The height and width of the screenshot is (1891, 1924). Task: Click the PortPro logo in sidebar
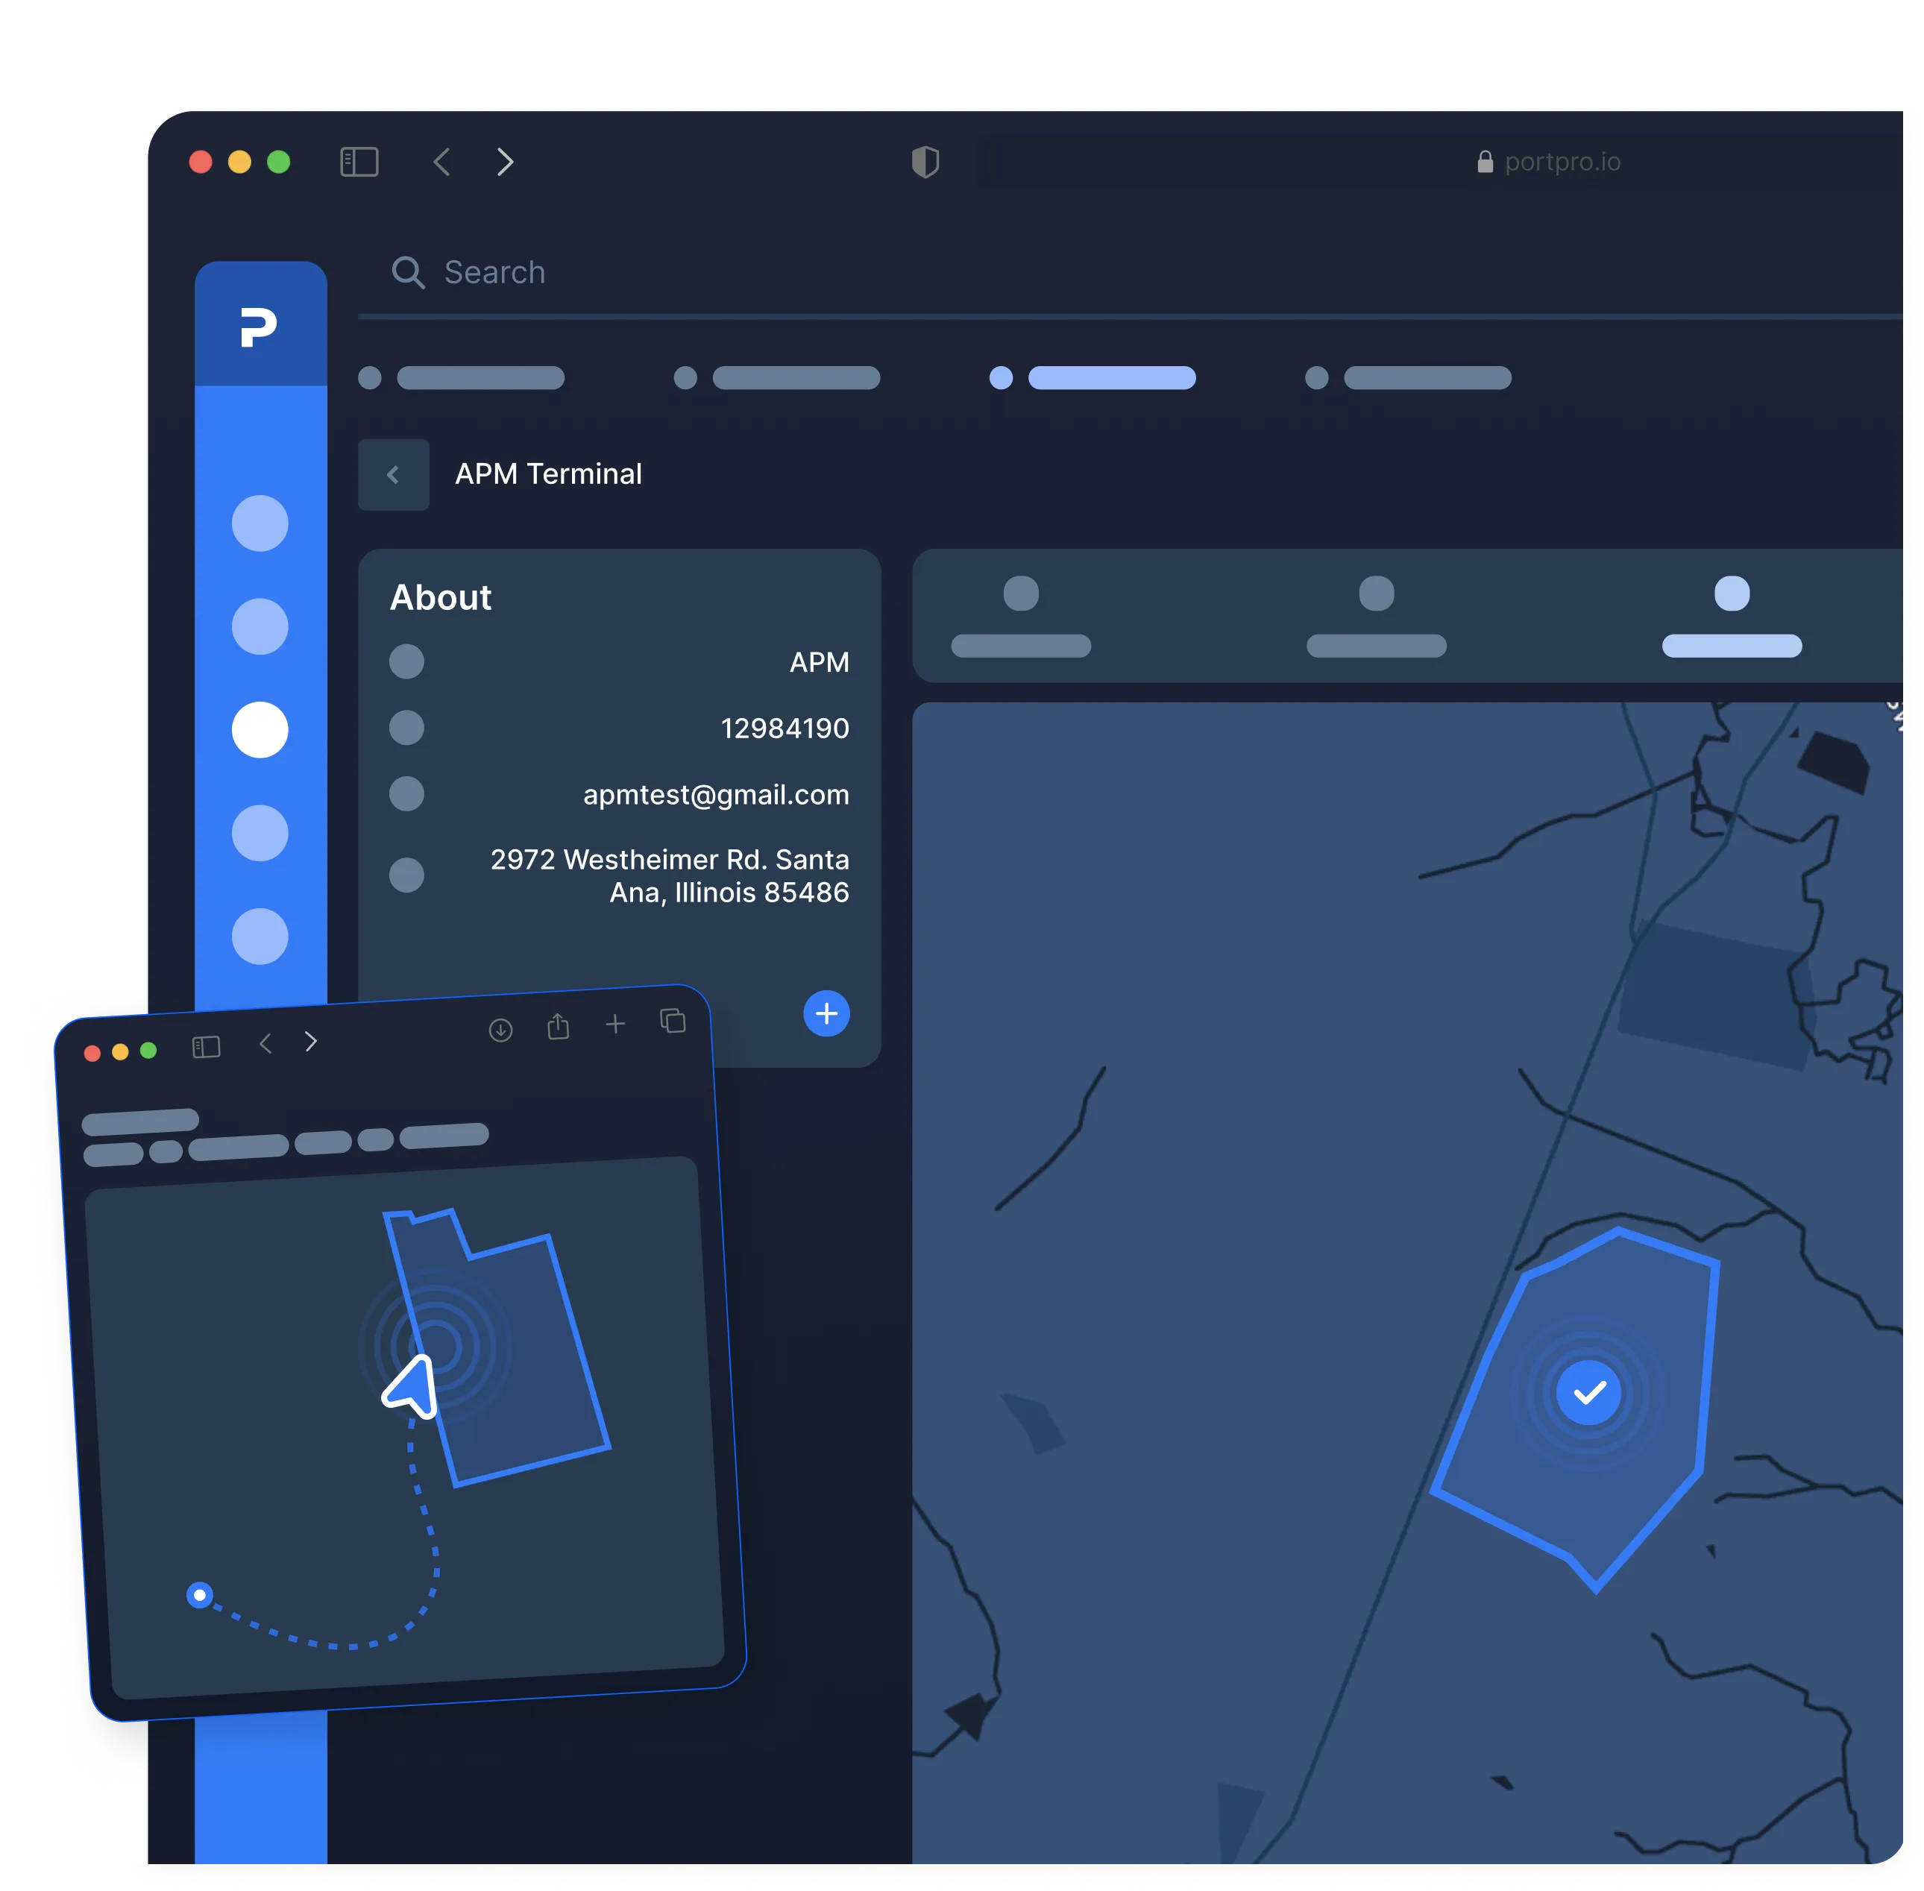[x=258, y=327]
